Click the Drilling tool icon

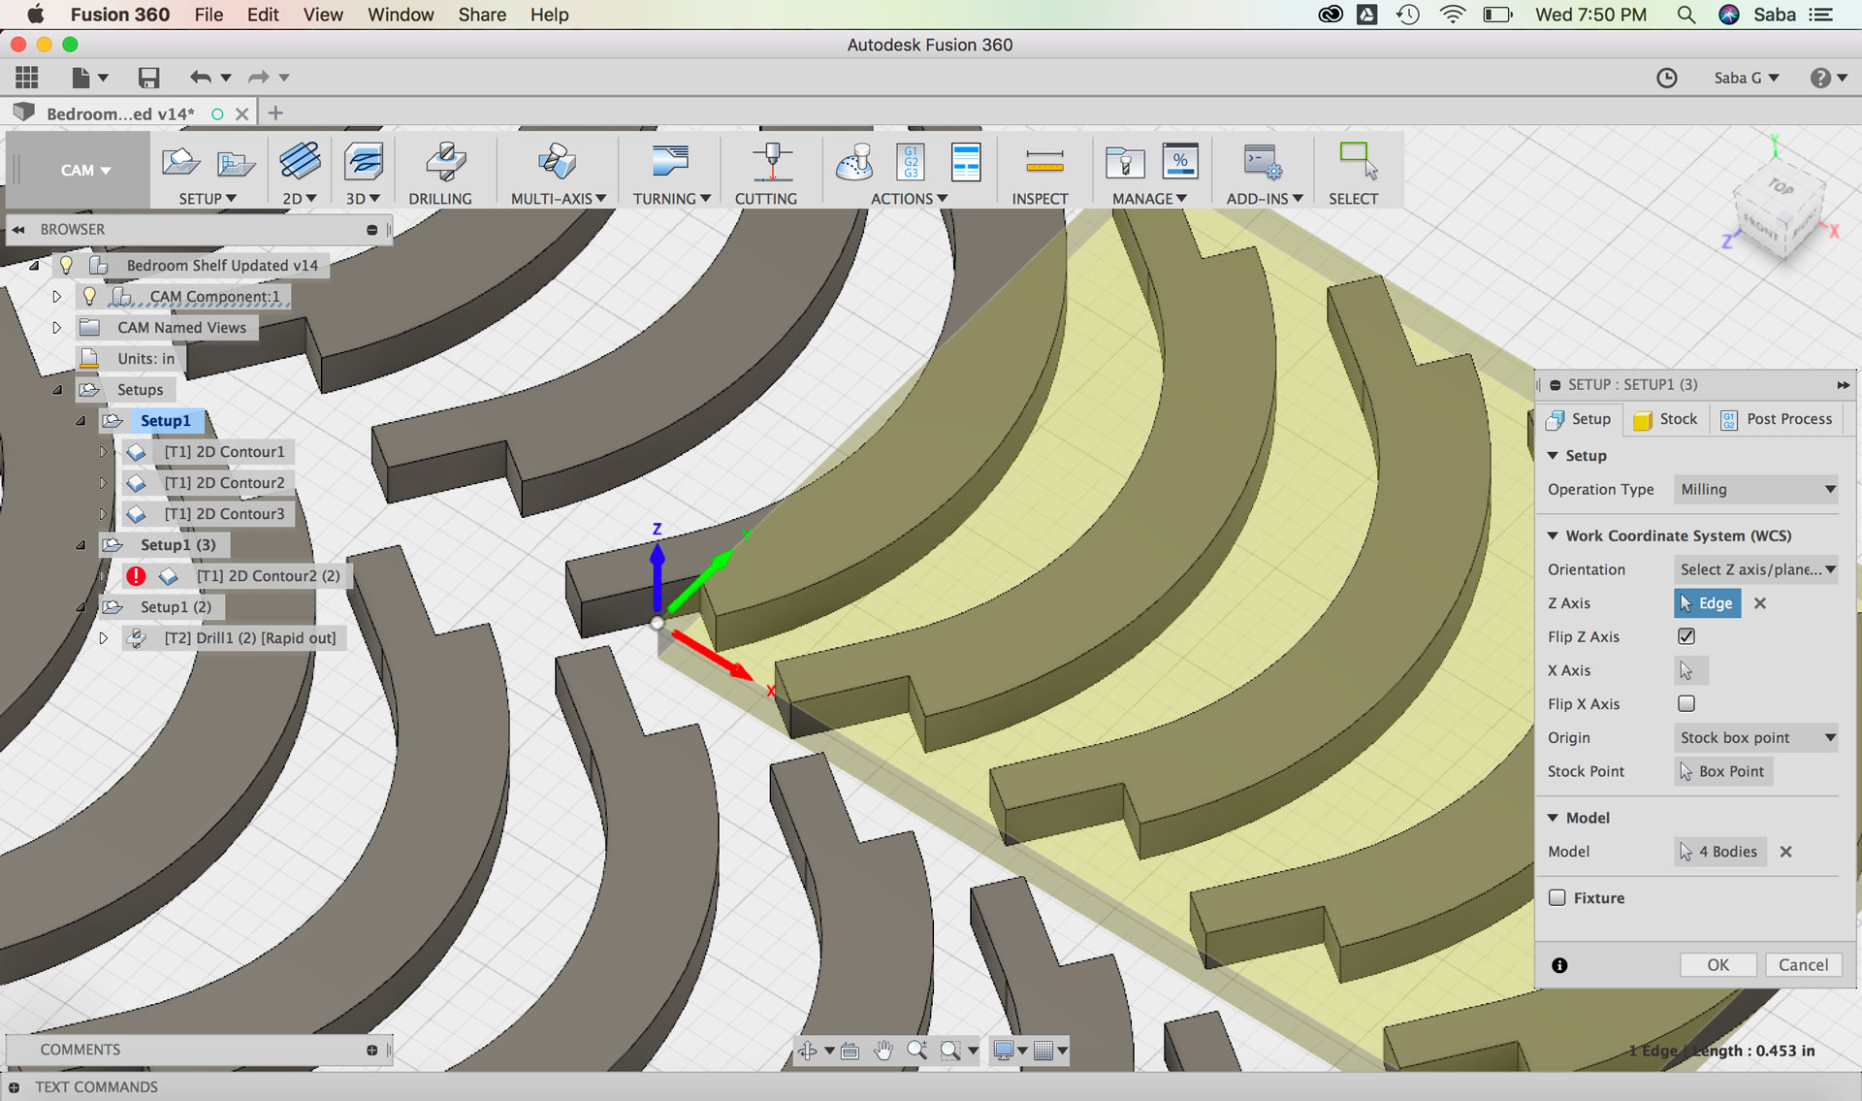coord(445,162)
